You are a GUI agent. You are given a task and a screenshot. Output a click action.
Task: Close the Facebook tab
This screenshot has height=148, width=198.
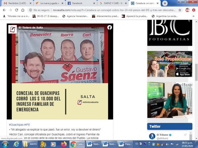94,3
